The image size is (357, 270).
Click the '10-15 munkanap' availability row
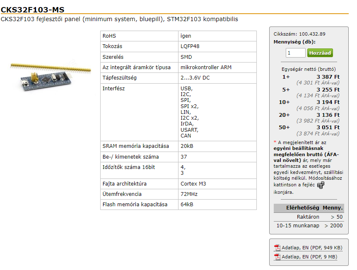[x=298, y=226]
